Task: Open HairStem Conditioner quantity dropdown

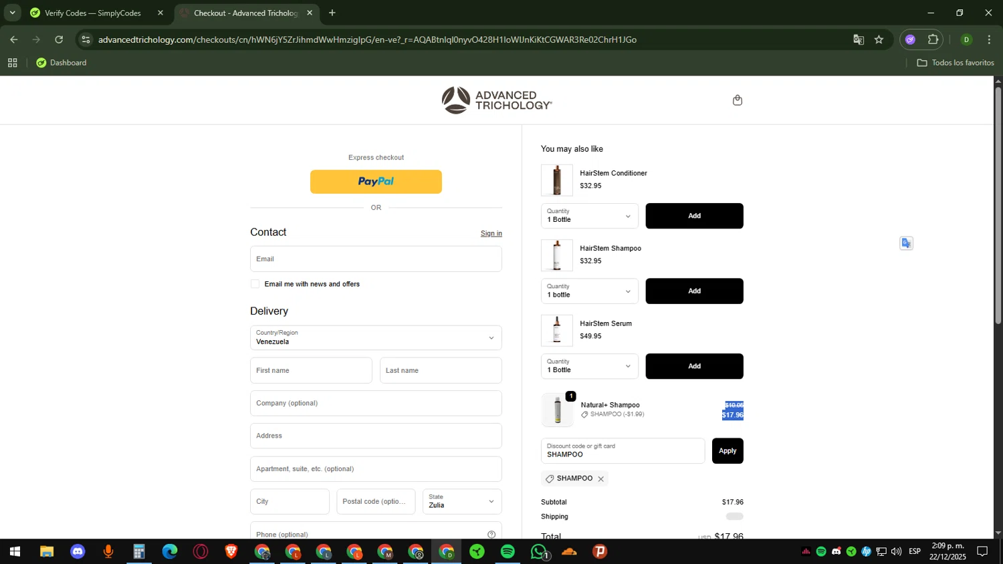Action: click(590, 216)
